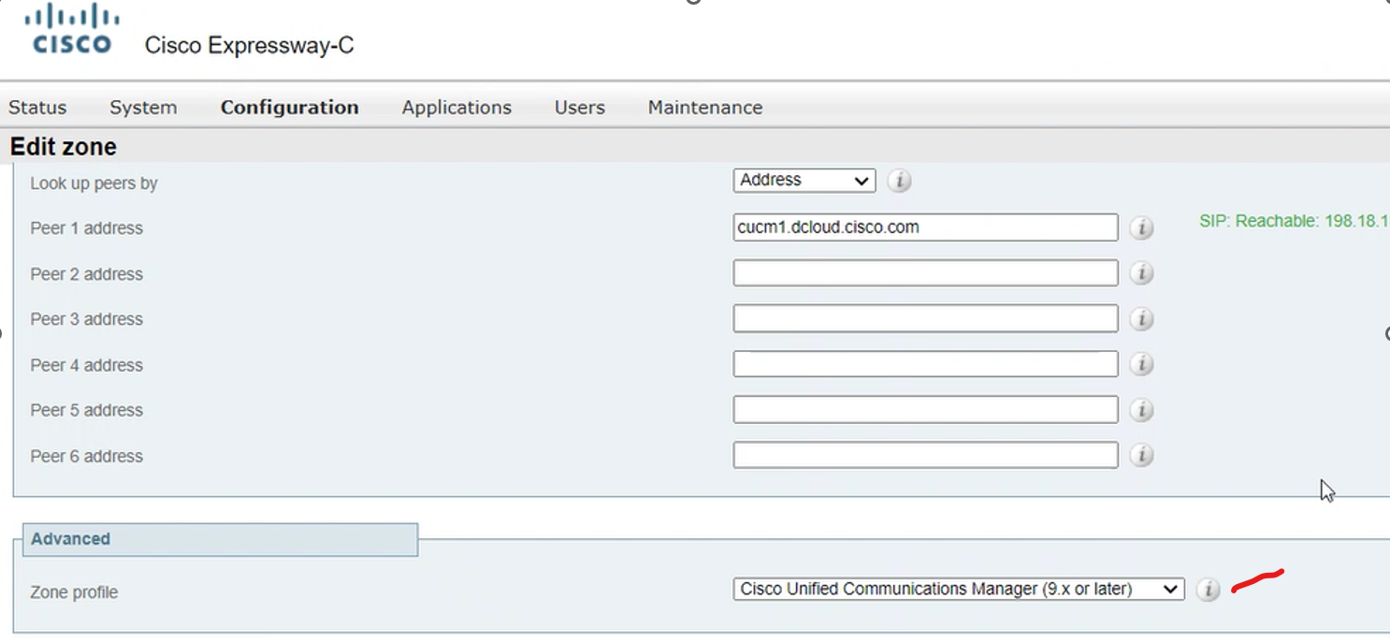Viewport: 1390px width, 643px height.
Task: Click the Look up peers by label
Action: tap(94, 183)
